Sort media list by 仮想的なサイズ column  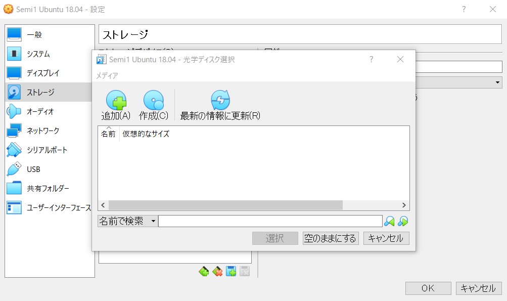(146, 134)
